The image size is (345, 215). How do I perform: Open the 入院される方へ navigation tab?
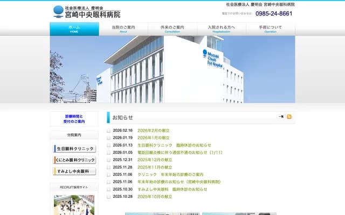[222, 29]
